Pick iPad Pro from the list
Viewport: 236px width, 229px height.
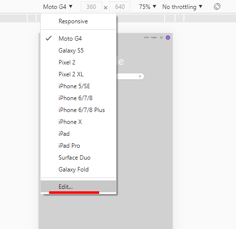(x=78, y=146)
